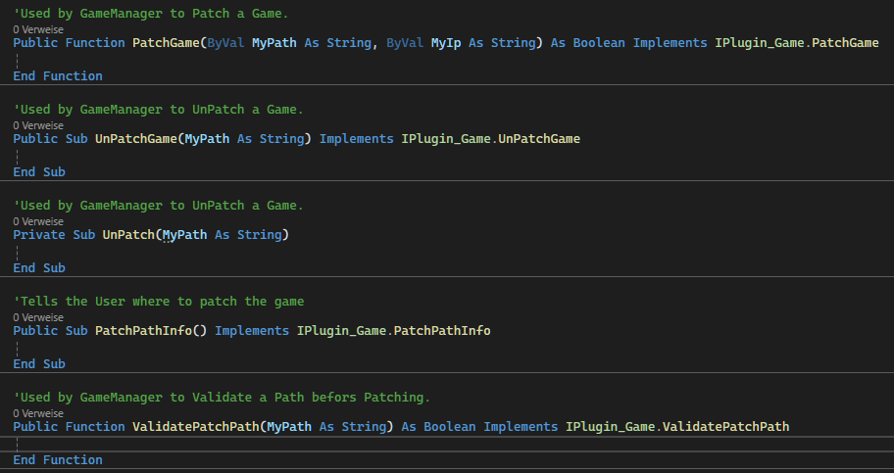Image resolution: width=894 pixels, height=473 pixels.
Task: Open the references link above PatchGame
Action: pyautogui.click(x=38, y=29)
